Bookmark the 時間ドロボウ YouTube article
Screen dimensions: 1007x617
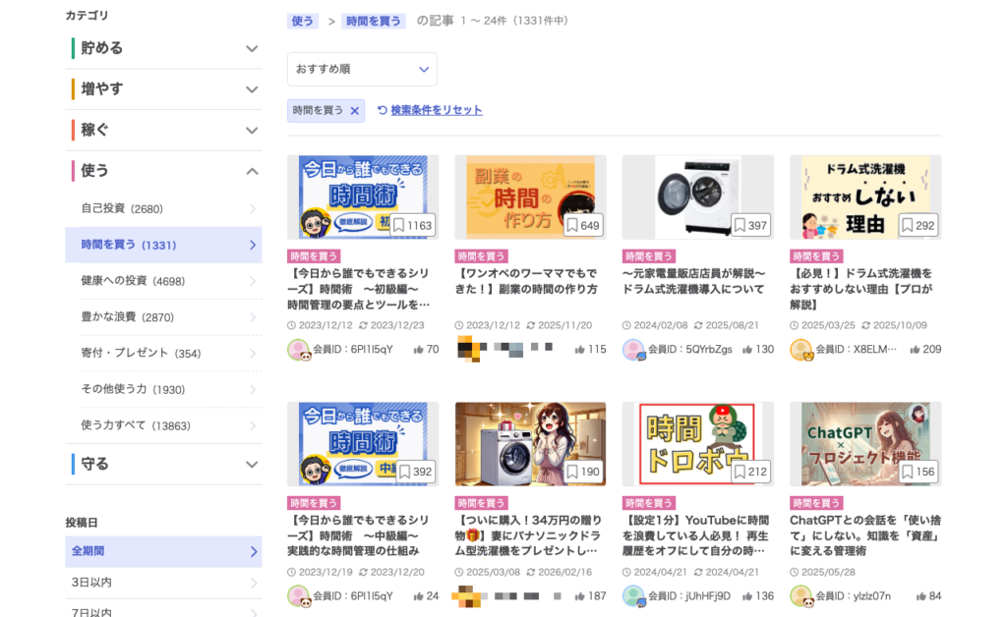740,472
